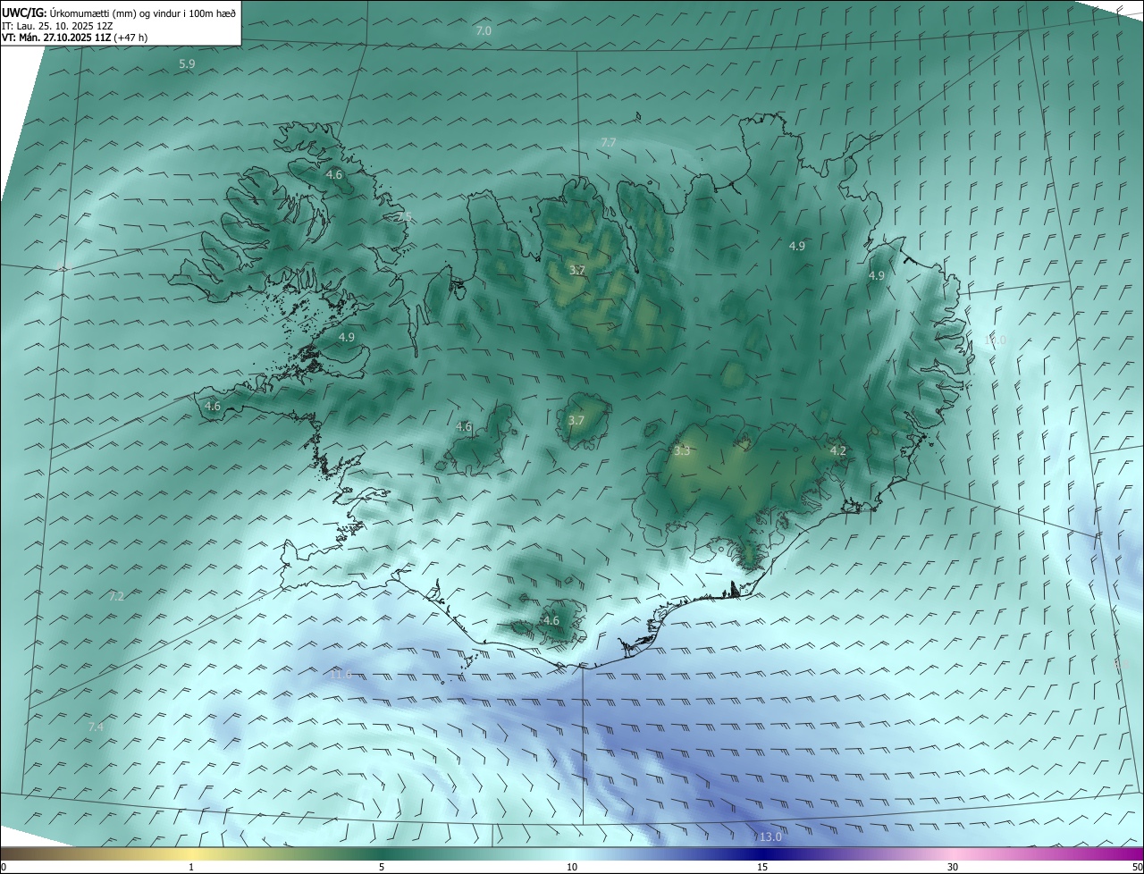Viewport: 1144px width, 874px height.
Task: Click the '50' tick label on the colour scale
Action: tap(1137, 867)
